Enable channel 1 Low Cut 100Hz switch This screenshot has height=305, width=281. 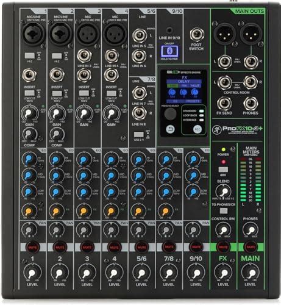[x=30, y=93]
